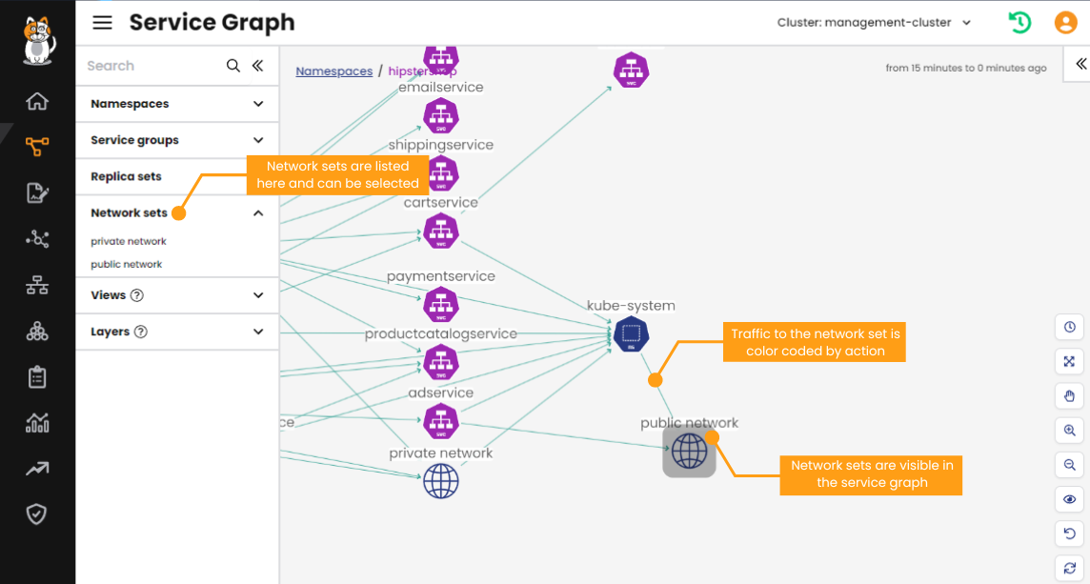Go to Home using the sidebar icon
This screenshot has width=1090, height=584.
coord(36,102)
